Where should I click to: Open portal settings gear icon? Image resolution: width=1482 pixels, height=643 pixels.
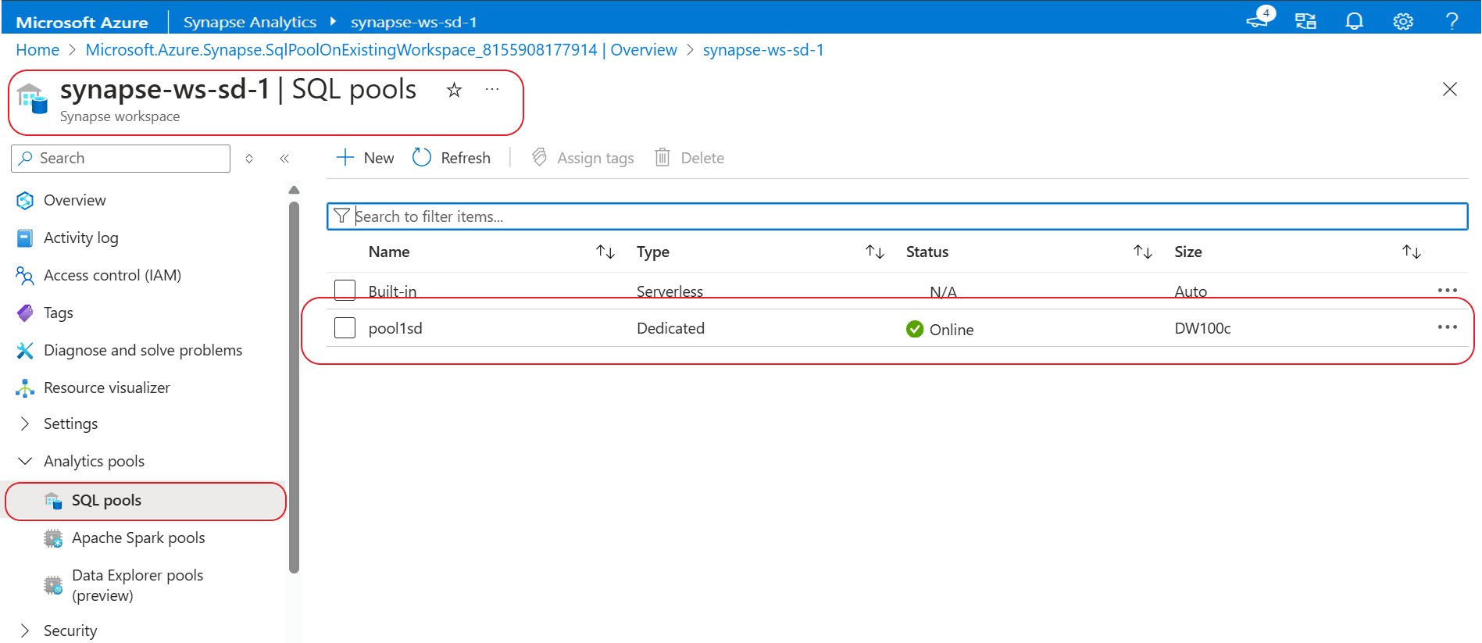[x=1403, y=21]
